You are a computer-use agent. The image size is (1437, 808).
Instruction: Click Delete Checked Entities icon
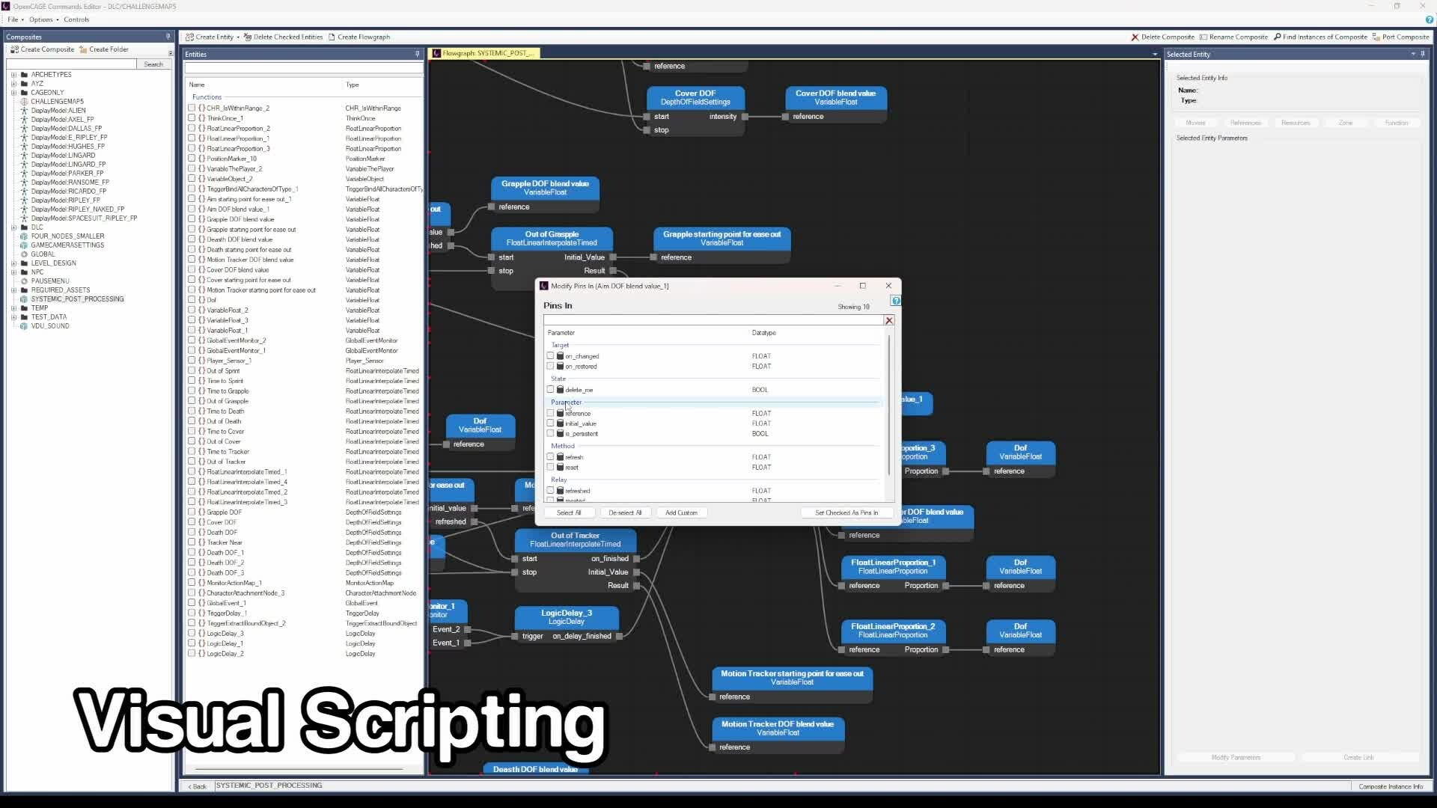tap(248, 37)
